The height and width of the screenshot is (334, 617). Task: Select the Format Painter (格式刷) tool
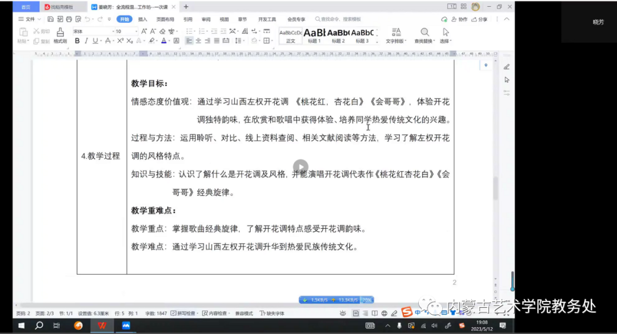click(x=60, y=33)
